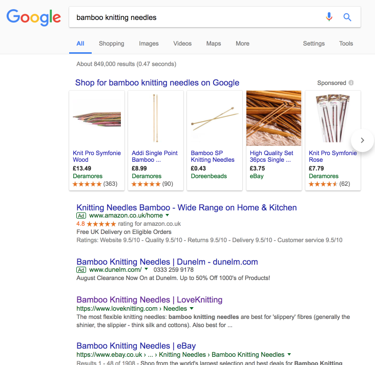
Task: Click the (363) star rating
Action: click(95, 184)
